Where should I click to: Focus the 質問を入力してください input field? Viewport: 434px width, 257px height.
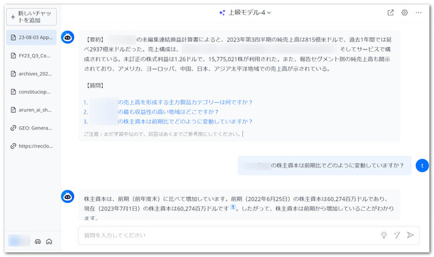(x=230, y=236)
